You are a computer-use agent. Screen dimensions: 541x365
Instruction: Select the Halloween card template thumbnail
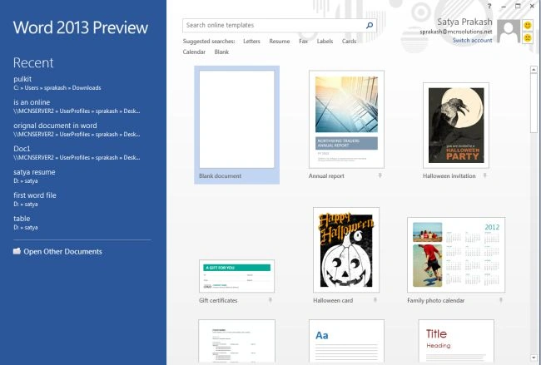coord(346,250)
